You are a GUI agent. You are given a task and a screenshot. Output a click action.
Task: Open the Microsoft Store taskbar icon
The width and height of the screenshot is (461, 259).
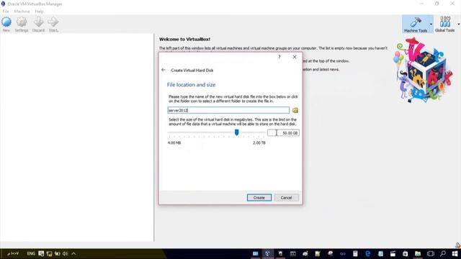(405, 253)
